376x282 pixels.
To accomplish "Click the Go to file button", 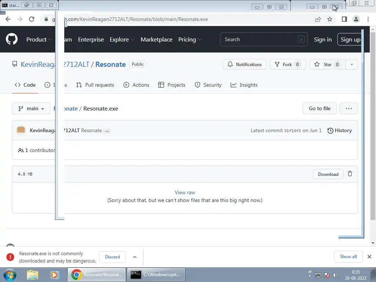I will pyautogui.click(x=319, y=108).
